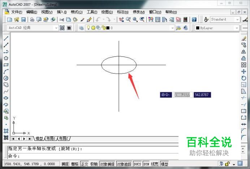Select the Ellipse draw tool
The height and width of the screenshot is (169, 250).
[x=6, y=98]
